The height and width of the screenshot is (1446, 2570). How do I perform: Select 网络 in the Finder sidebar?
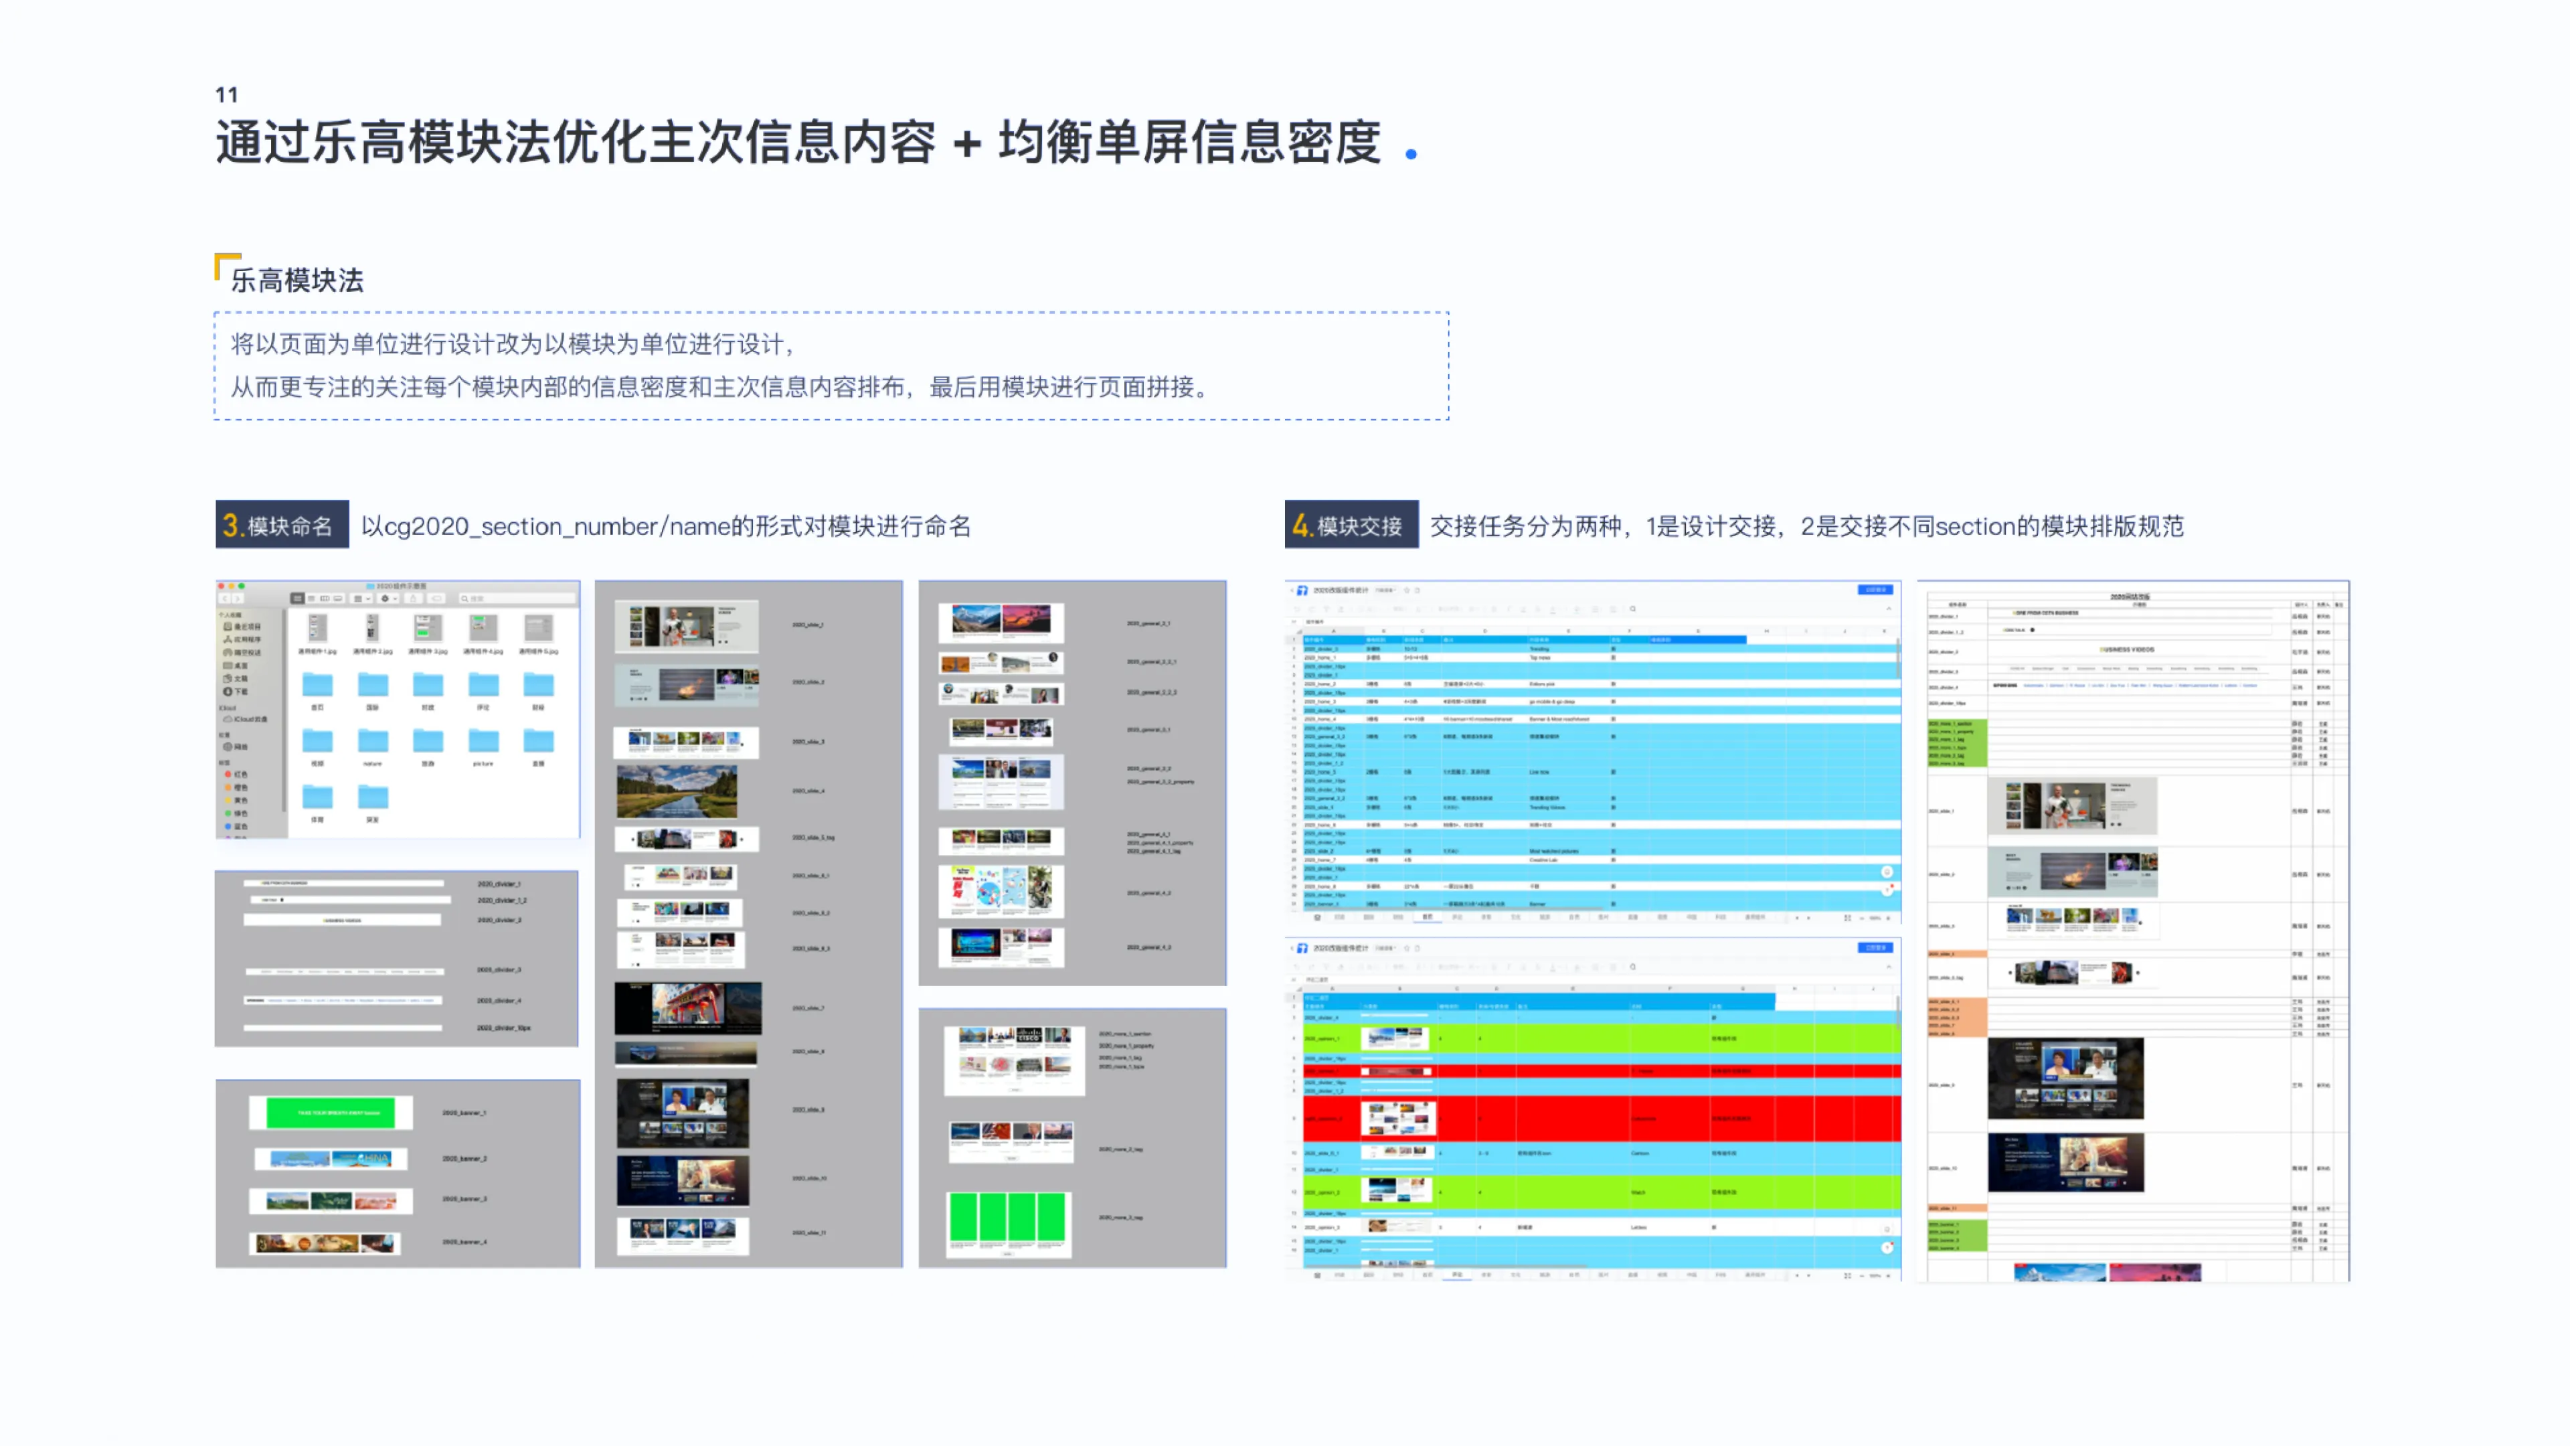click(x=234, y=748)
